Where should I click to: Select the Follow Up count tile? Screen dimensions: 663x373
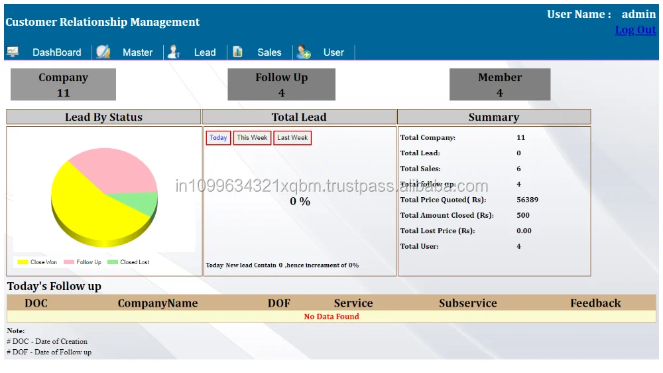point(281,85)
